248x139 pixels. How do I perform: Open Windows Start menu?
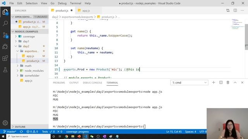[3, 136]
